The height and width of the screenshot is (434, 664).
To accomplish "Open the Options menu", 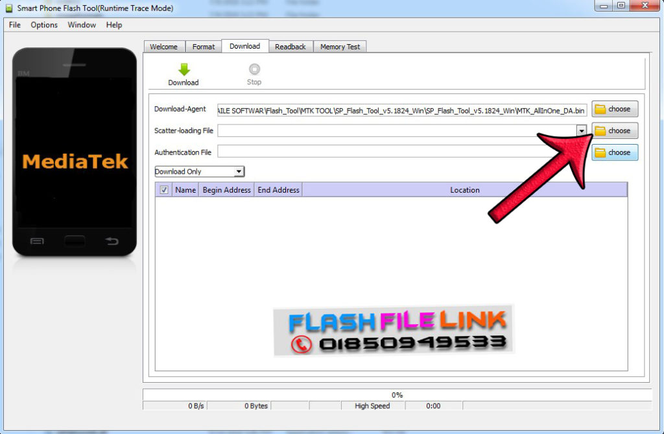I will coord(44,25).
